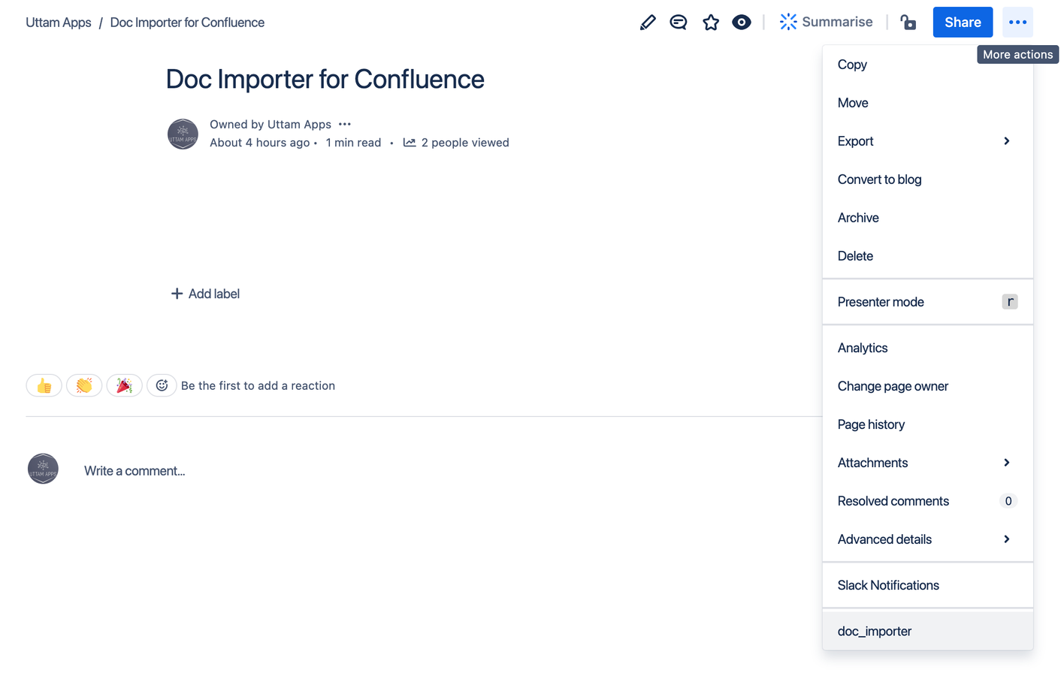
Task: Click the blue Share button
Action: tap(963, 22)
